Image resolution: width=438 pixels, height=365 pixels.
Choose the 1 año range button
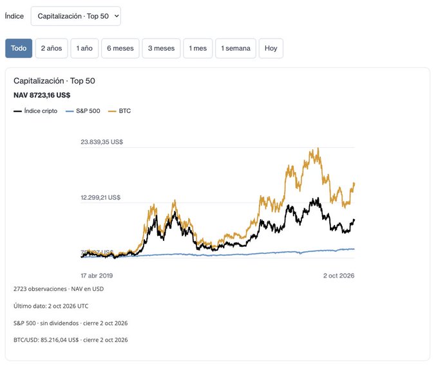[x=84, y=48]
